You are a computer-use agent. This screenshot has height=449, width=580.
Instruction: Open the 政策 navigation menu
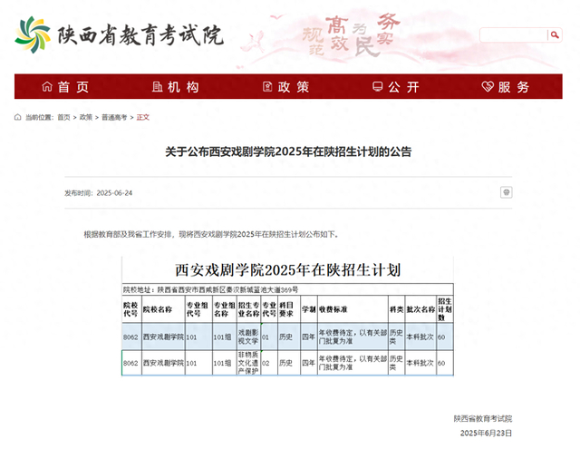pyautogui.click(x=286, y=86)
